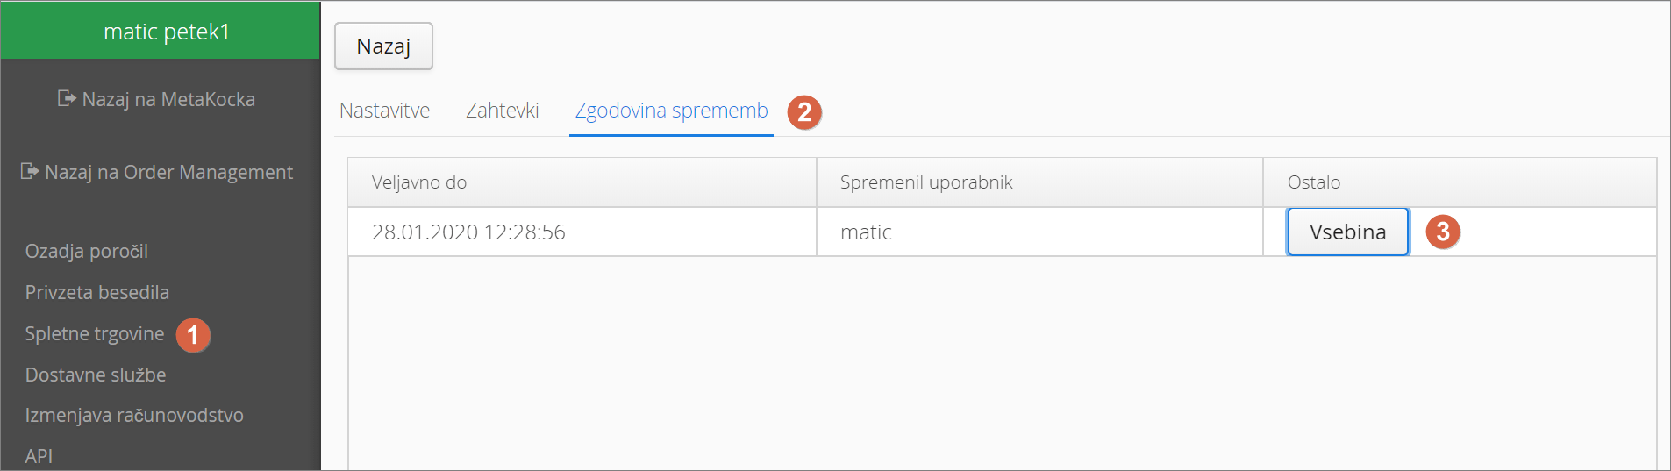Open the Zahtevki tab
Viewport: 1671px width, 471px height.
(x=502, y=111)
